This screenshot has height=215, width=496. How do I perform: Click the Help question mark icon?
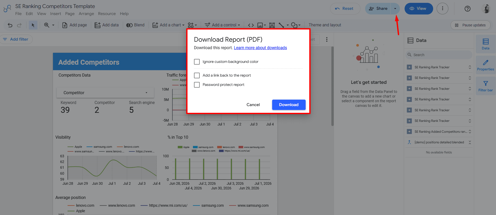coord(467,9)
